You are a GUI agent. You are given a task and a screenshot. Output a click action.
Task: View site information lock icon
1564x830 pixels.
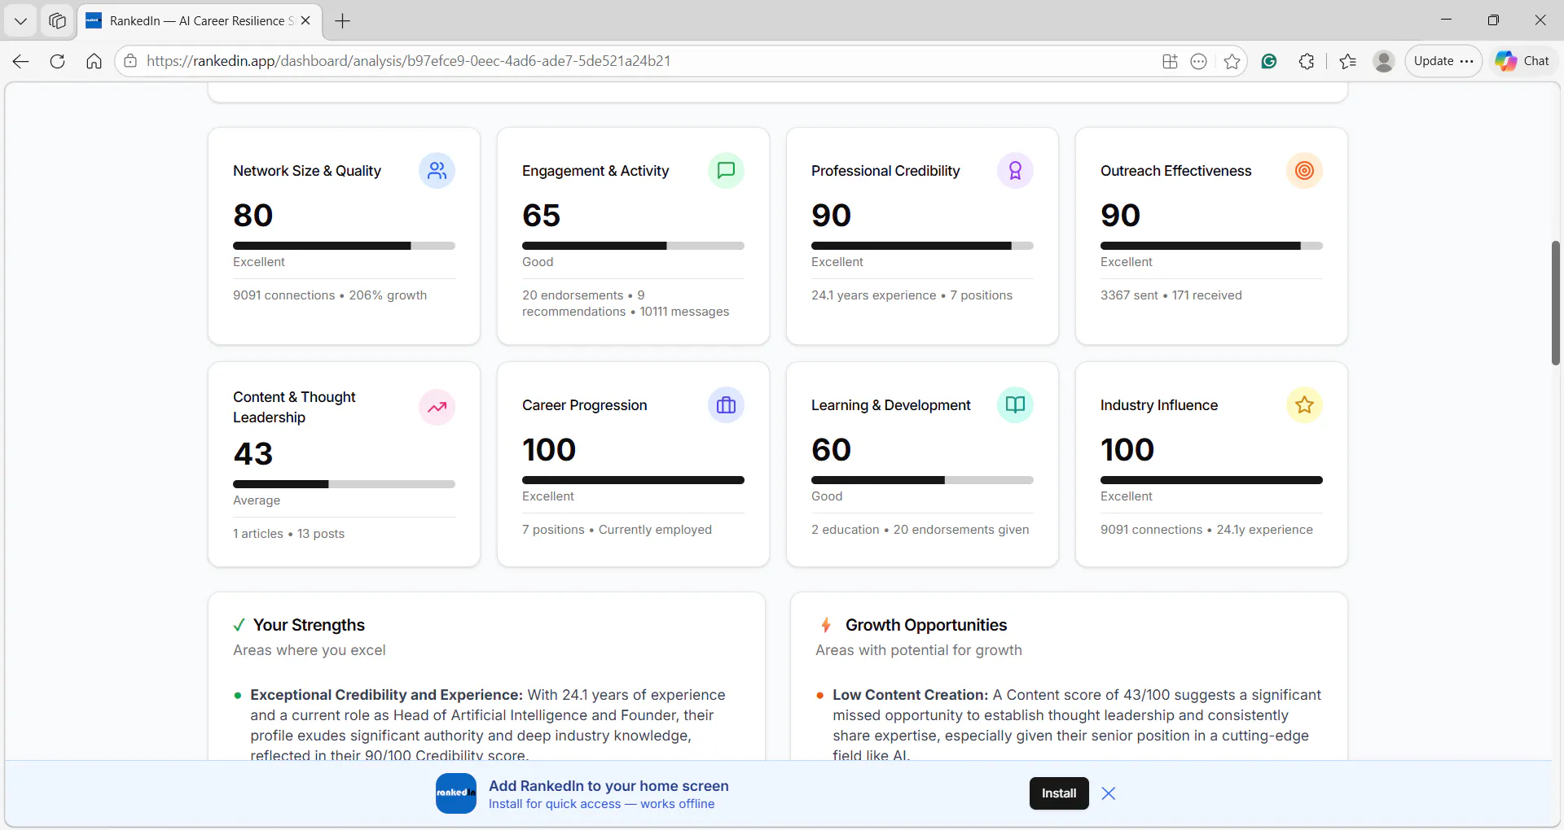point(130,61)
